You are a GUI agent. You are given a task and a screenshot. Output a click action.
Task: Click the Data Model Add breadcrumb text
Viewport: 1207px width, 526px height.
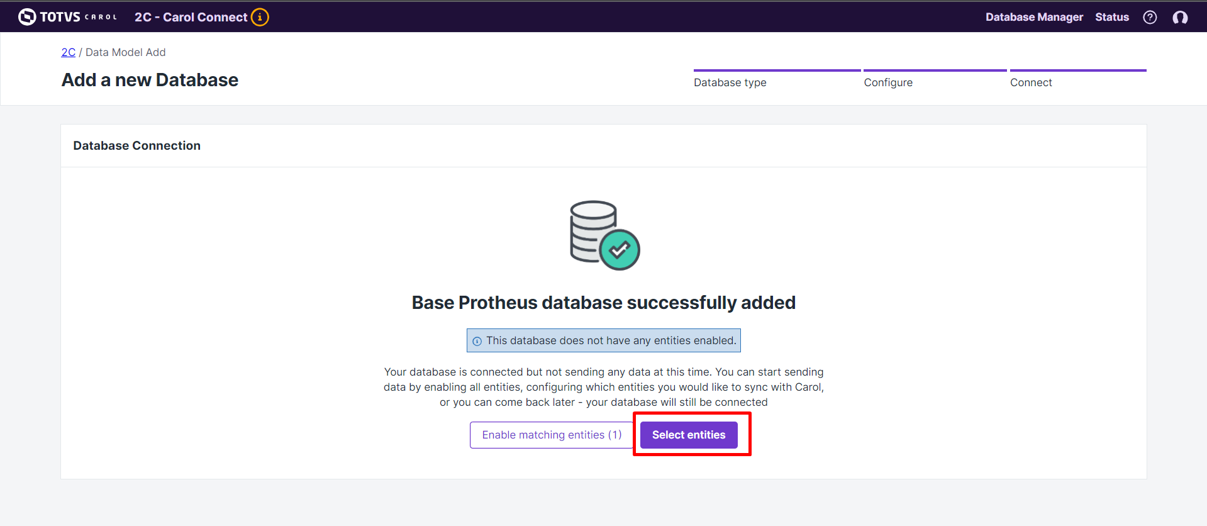[x=125, y=52]
